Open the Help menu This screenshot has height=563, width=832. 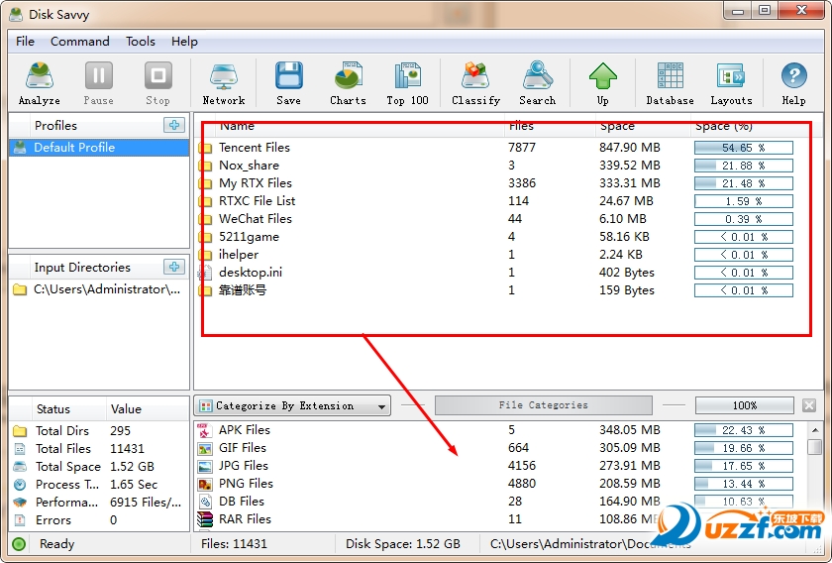point(184,42)
